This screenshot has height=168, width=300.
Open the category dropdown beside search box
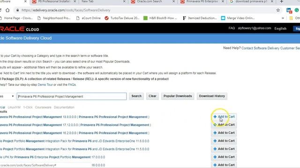7,96
